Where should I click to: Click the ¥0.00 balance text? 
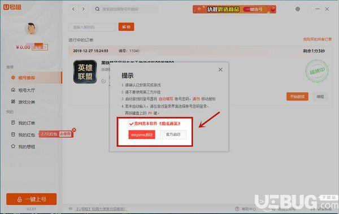[23, 47]
